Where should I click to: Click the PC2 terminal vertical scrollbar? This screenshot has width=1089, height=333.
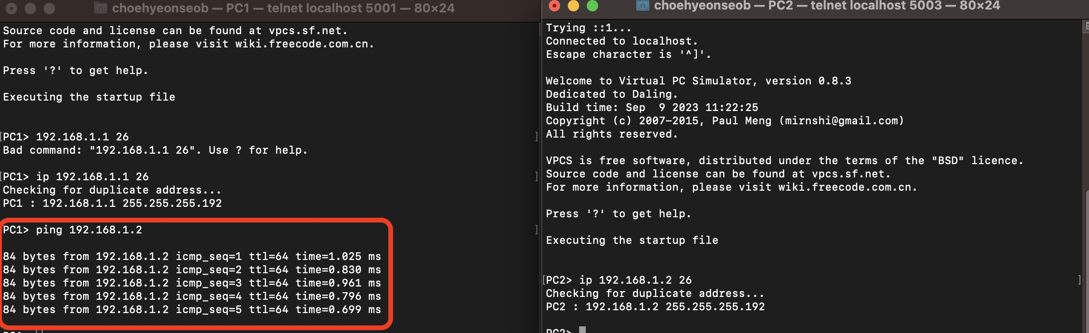[x=1086, y=261]
